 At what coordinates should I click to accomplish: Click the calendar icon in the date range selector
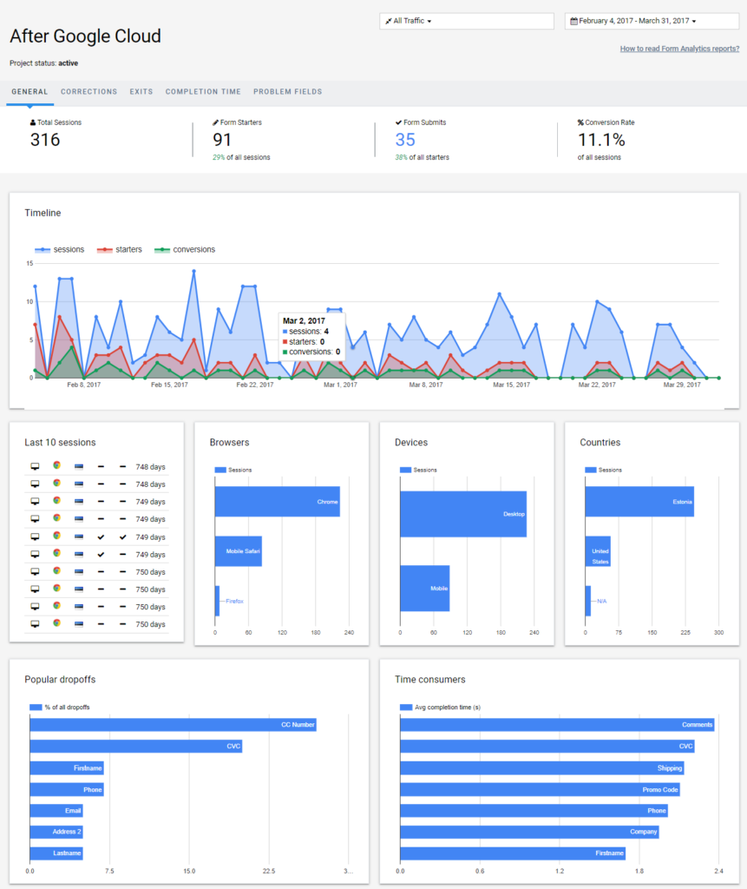(573, 20)
